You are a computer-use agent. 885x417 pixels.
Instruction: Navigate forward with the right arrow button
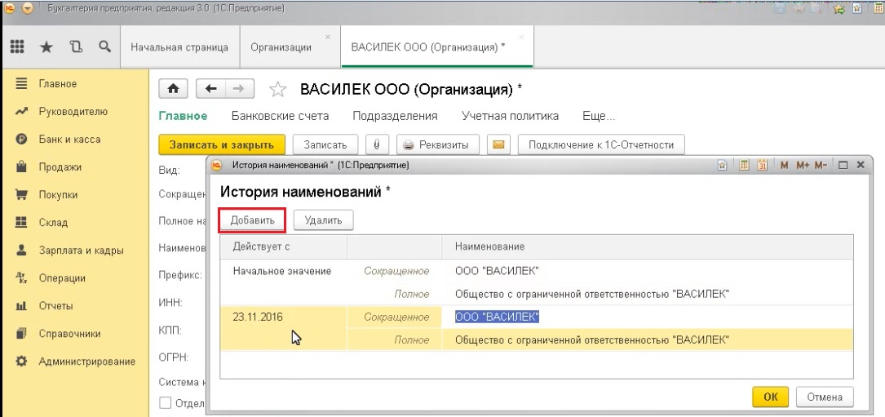[x=239, y=89]
